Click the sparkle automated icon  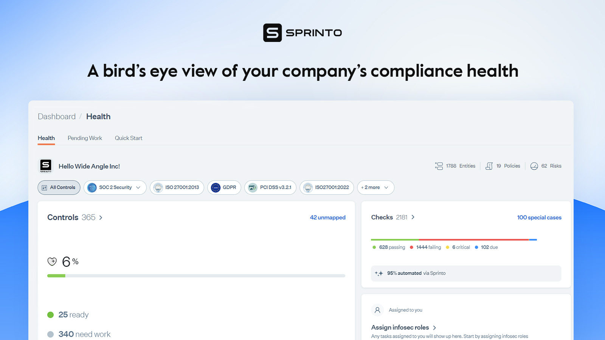[x=379, y=273]
